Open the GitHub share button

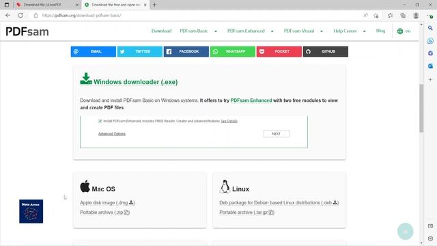[x=326, y=52]
